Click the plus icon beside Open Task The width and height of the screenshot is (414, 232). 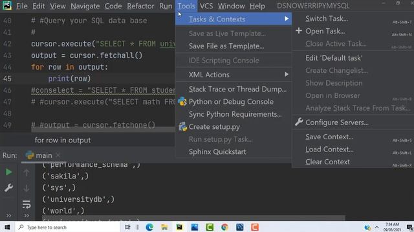(299, 31)
